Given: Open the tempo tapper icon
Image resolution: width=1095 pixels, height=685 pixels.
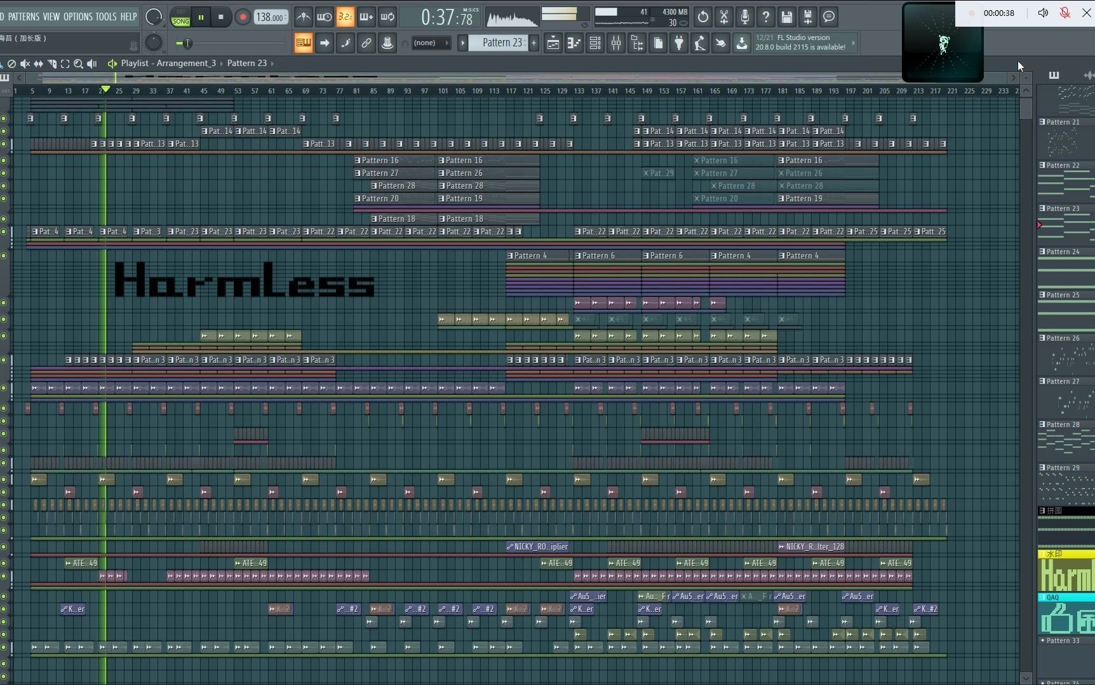Looking at the screenshot, I should 700,43.
